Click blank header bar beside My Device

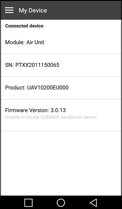tap(84, 10)
